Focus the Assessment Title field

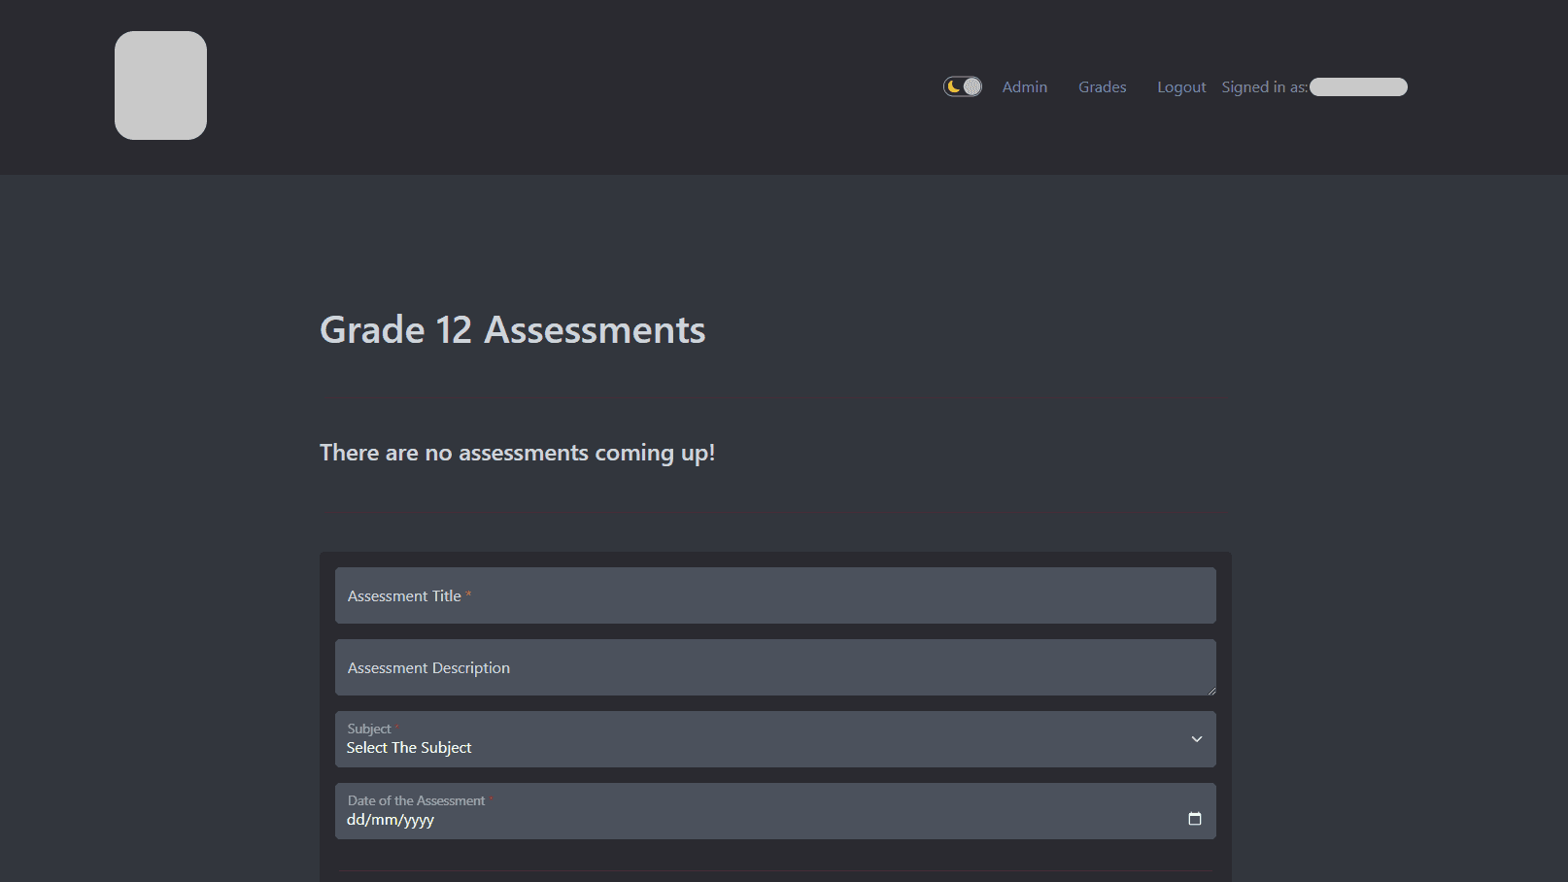pyautogui.click(x=774, y=595)
